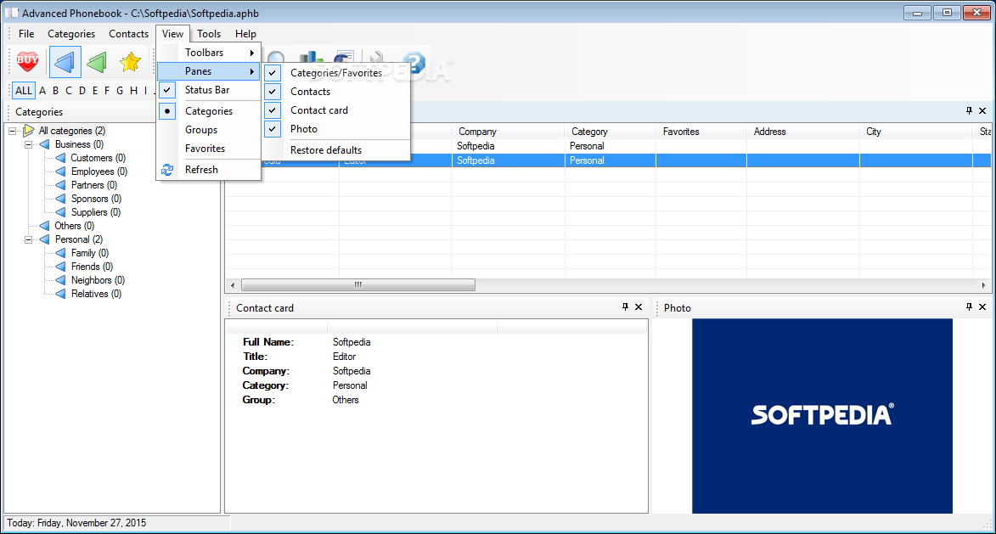
Task: Click the Refresh arrows icon in View menu
Action: [x=167, y=170]
